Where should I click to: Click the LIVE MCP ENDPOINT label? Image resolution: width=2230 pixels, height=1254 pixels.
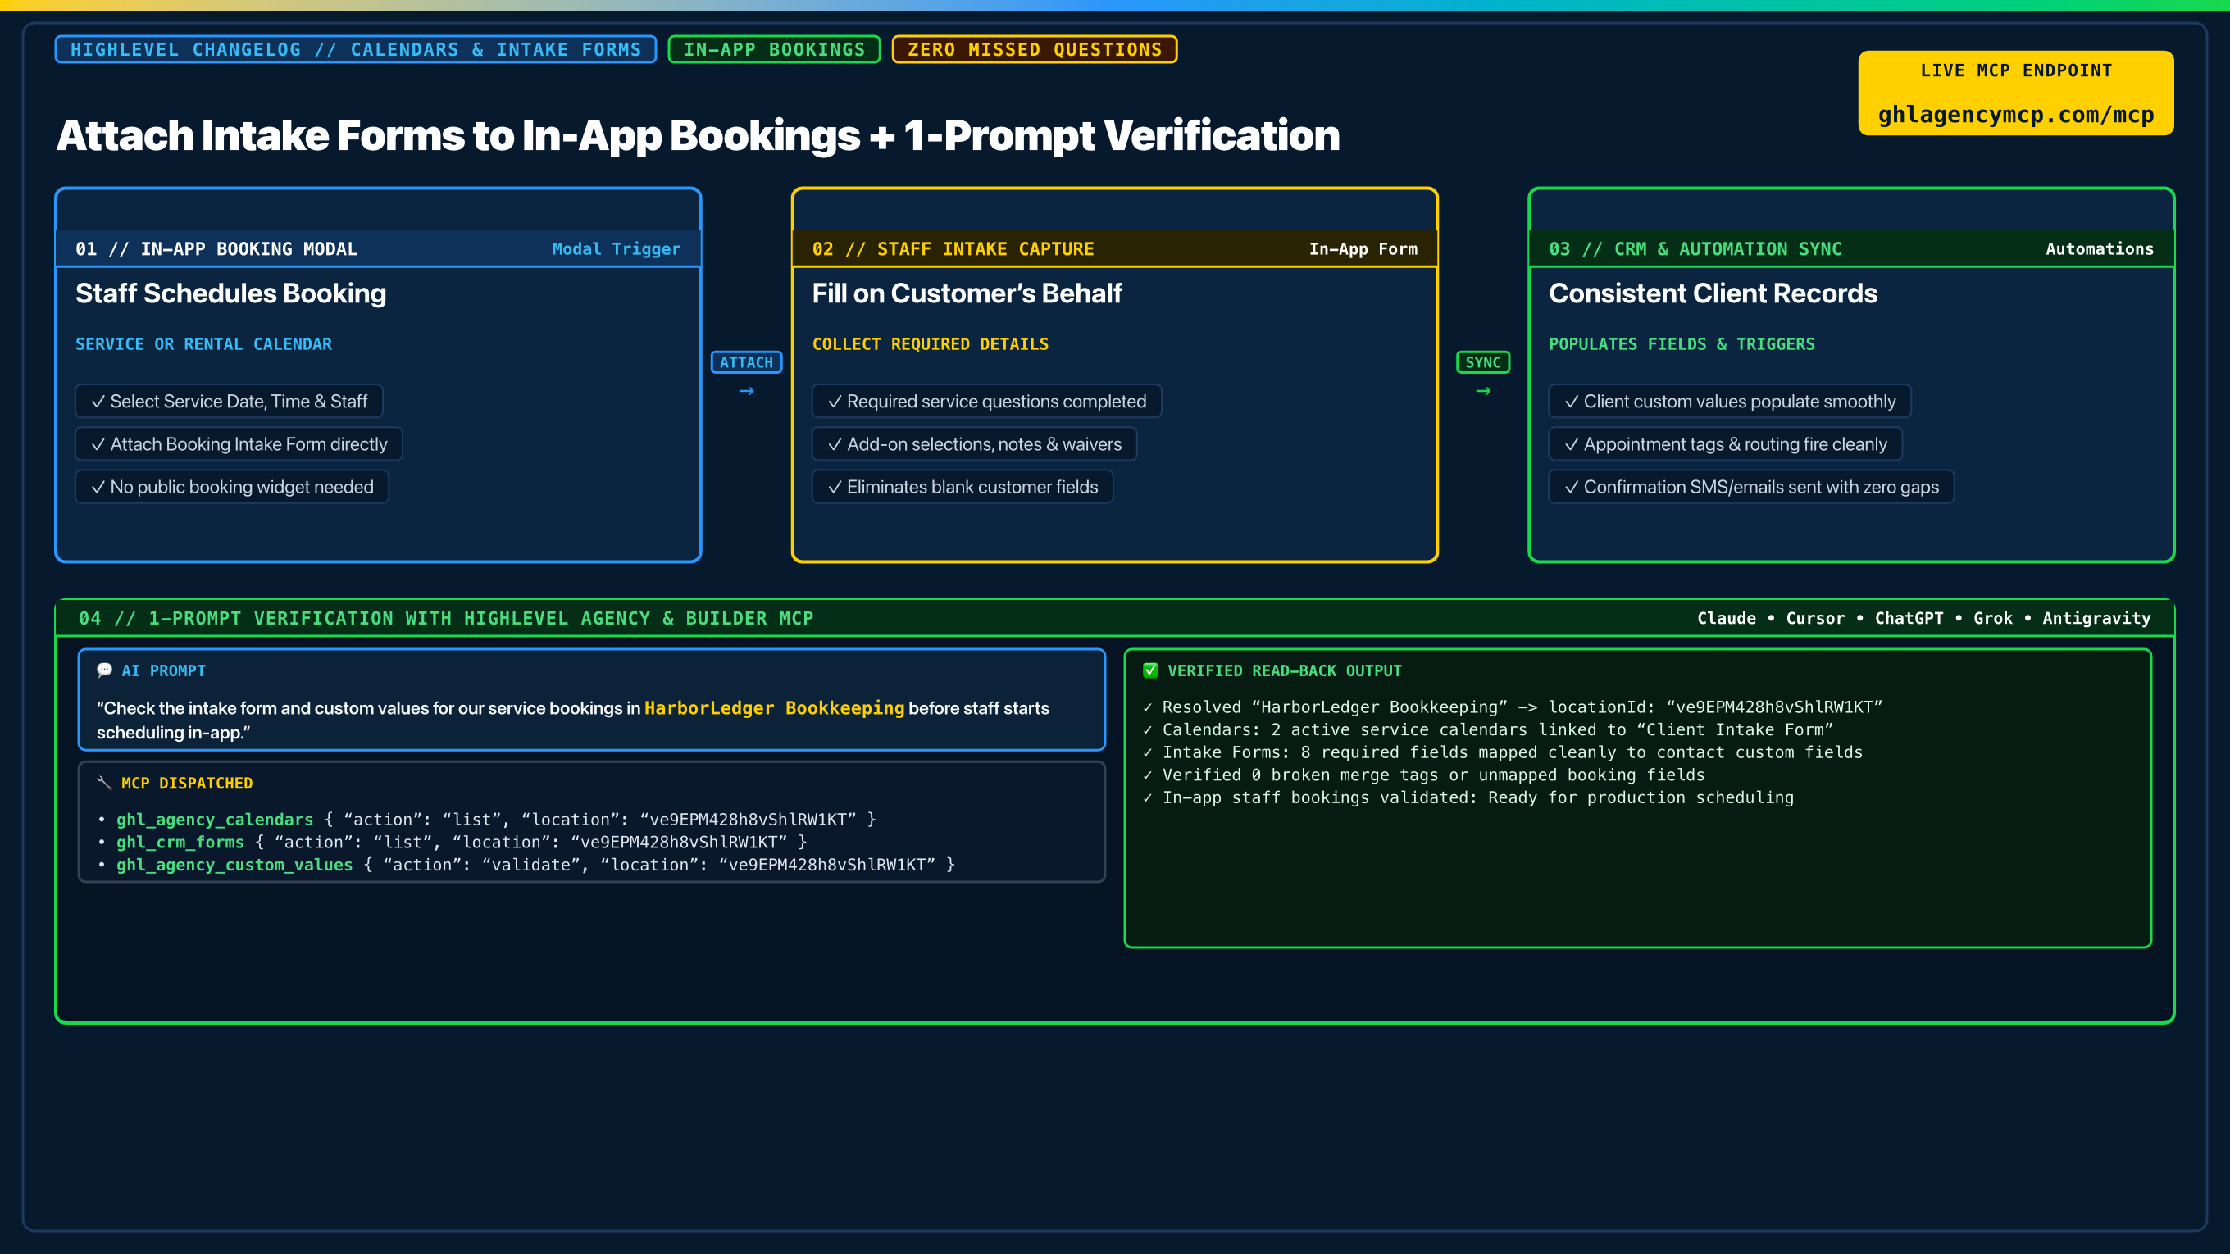2015,70
